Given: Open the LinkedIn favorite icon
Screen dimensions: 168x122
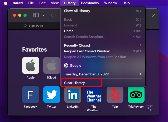Looking at the screenshot, I should (73, 95).
